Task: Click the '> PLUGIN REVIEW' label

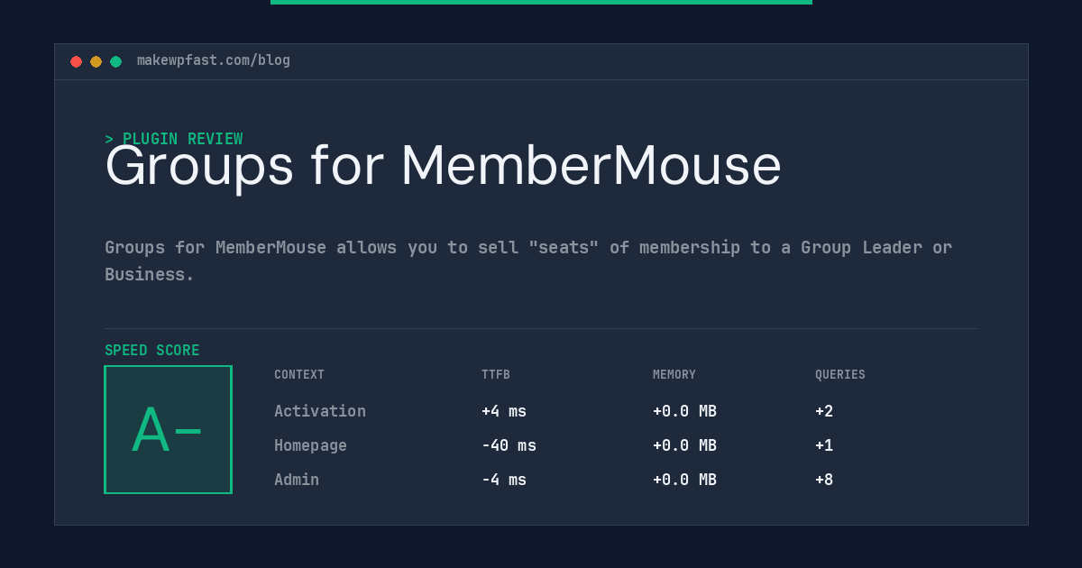Action: 174,139
